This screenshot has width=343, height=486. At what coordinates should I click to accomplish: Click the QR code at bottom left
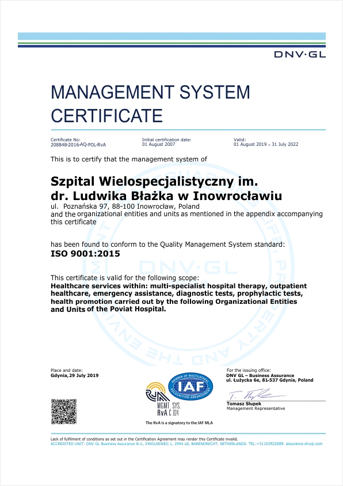point(63,412)
